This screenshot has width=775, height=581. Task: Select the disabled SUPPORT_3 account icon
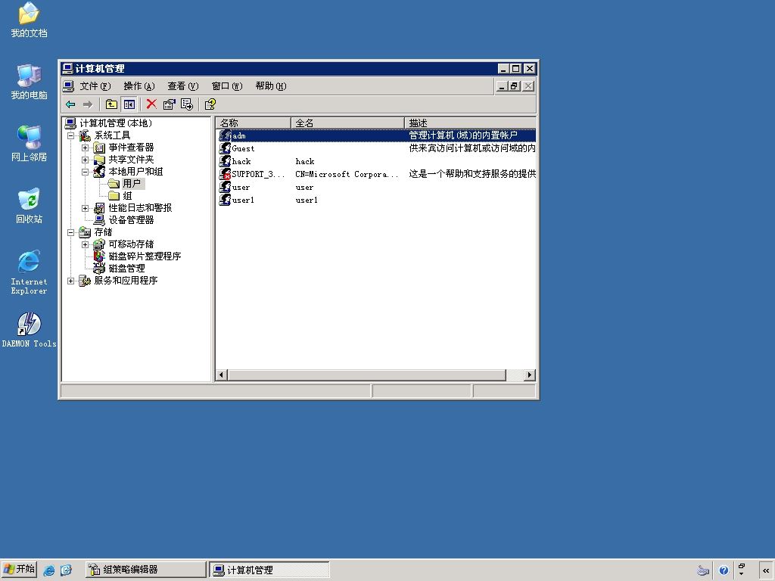[x=225, y=174]
